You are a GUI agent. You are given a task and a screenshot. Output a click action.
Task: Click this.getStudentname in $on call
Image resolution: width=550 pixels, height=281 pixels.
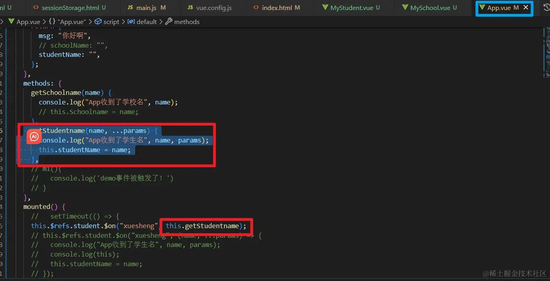(202, 226)
